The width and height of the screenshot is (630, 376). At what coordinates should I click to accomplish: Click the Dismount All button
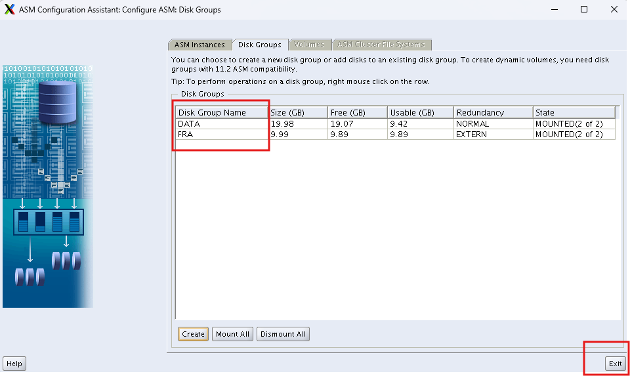(283, 334)
